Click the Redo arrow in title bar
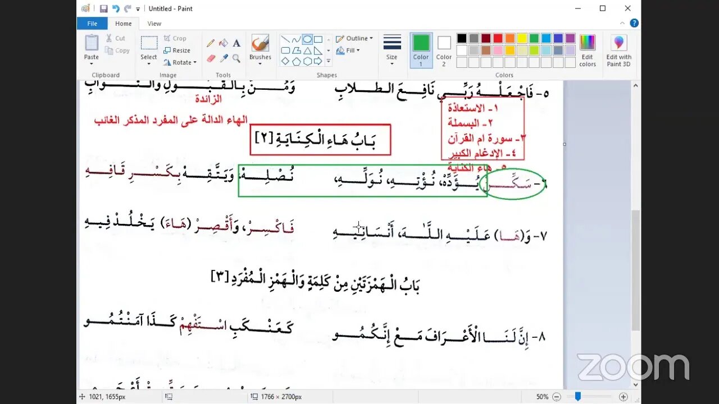 point(128,8)
